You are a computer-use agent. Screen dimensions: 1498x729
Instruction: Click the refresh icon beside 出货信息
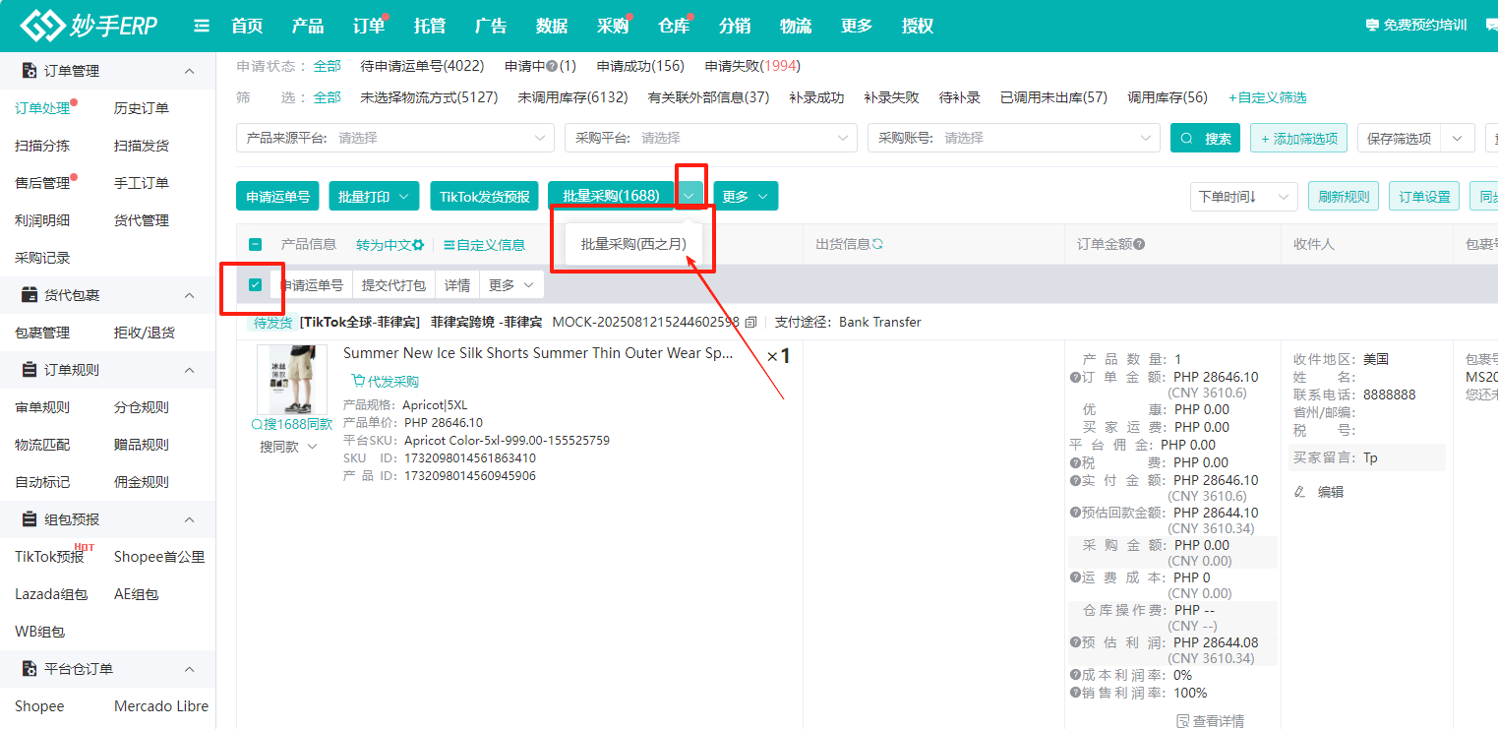pos(877,244)
